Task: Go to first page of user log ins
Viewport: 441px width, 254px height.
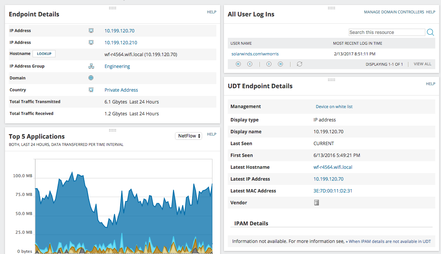Action: [238, 64]
